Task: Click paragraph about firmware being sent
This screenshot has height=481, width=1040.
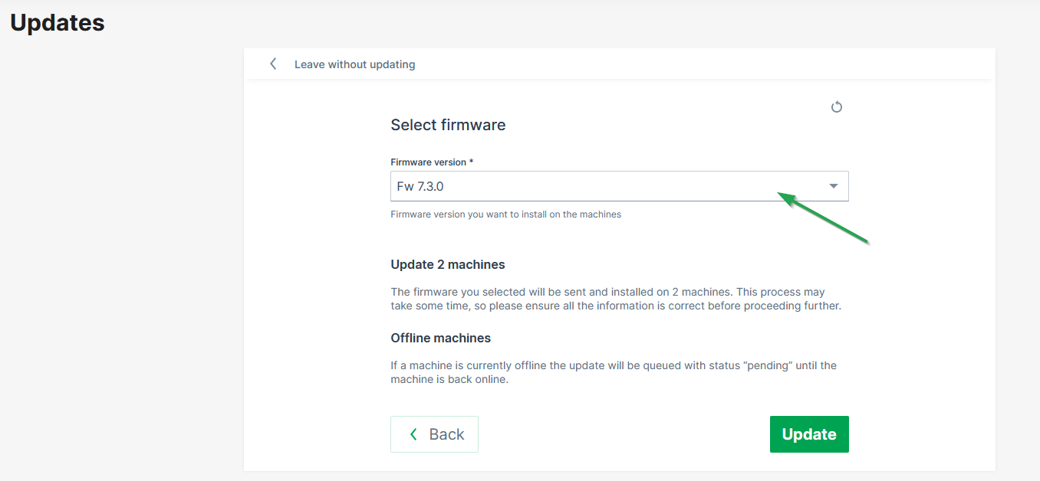Action: point(614,299)
